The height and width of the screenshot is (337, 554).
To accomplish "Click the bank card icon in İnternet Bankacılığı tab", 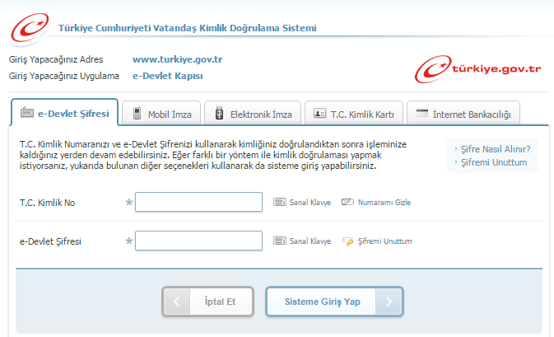I will pyautogui.click(x=421, y=113).
